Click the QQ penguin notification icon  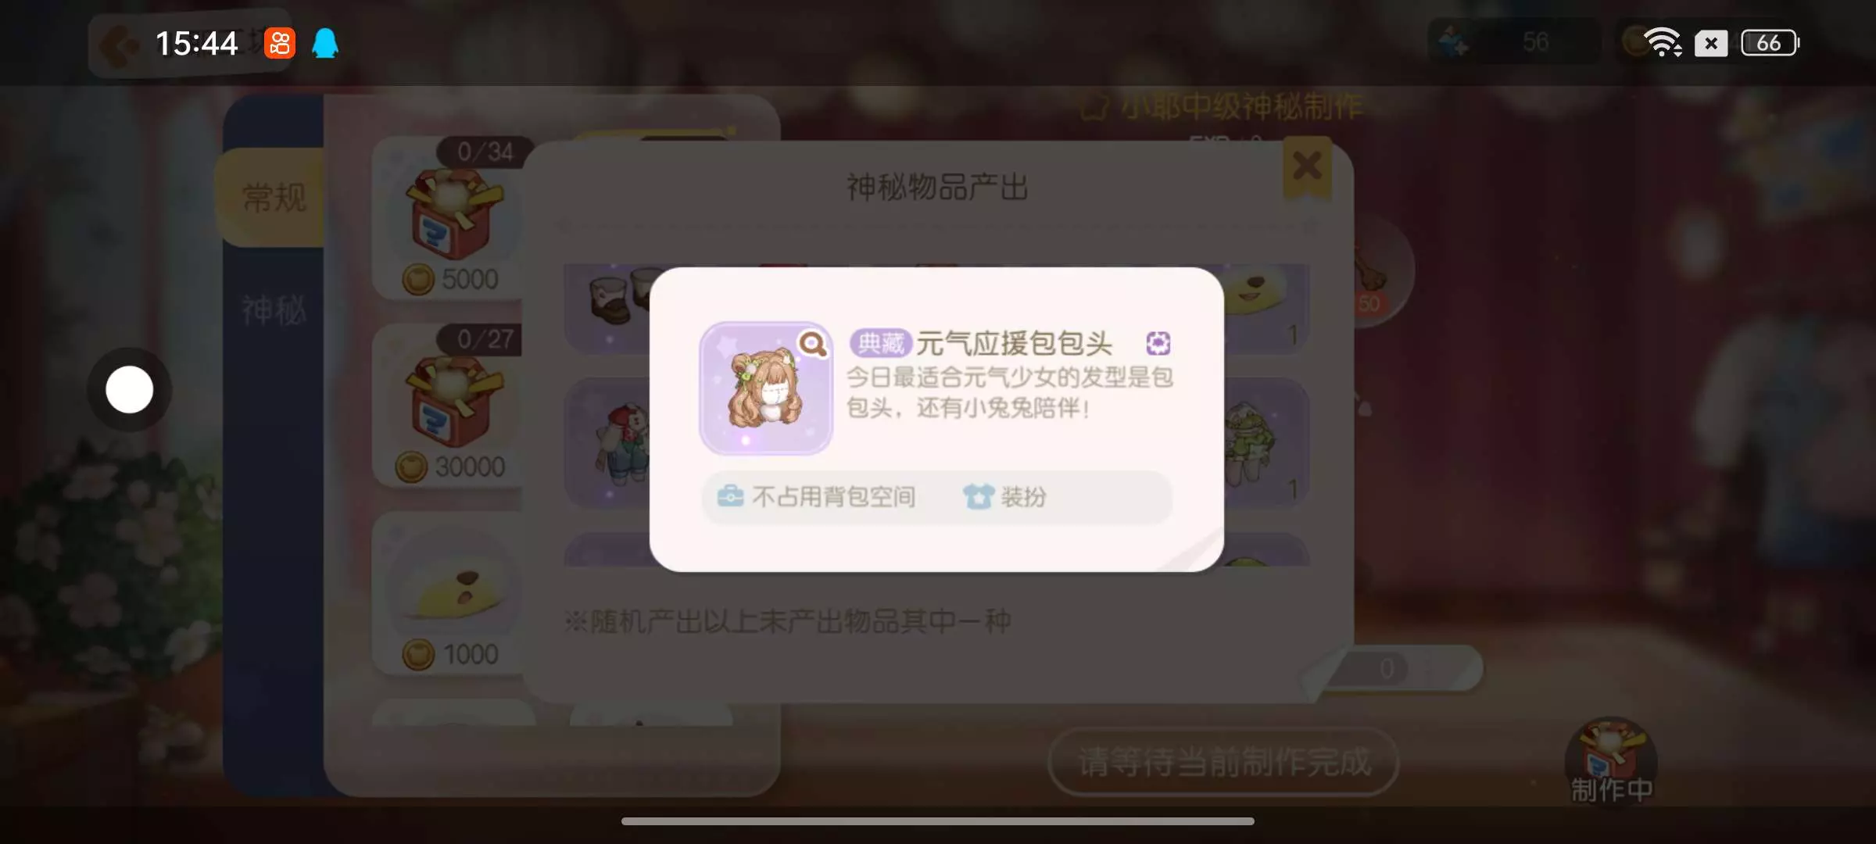325,43
